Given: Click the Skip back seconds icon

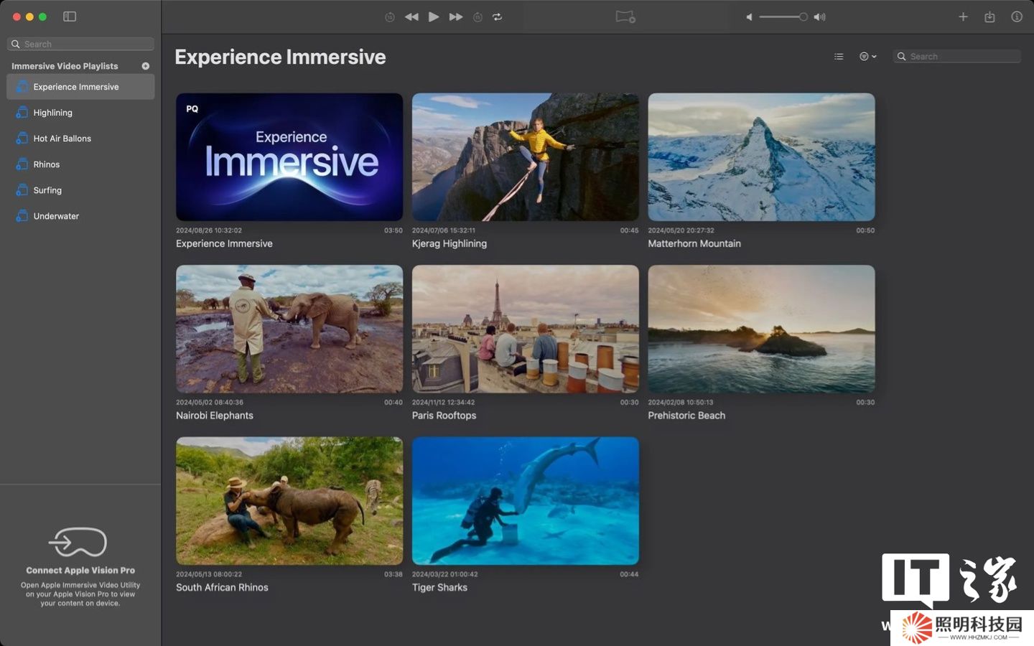Looking at the screenshot, I should click(x=390, y=17).
